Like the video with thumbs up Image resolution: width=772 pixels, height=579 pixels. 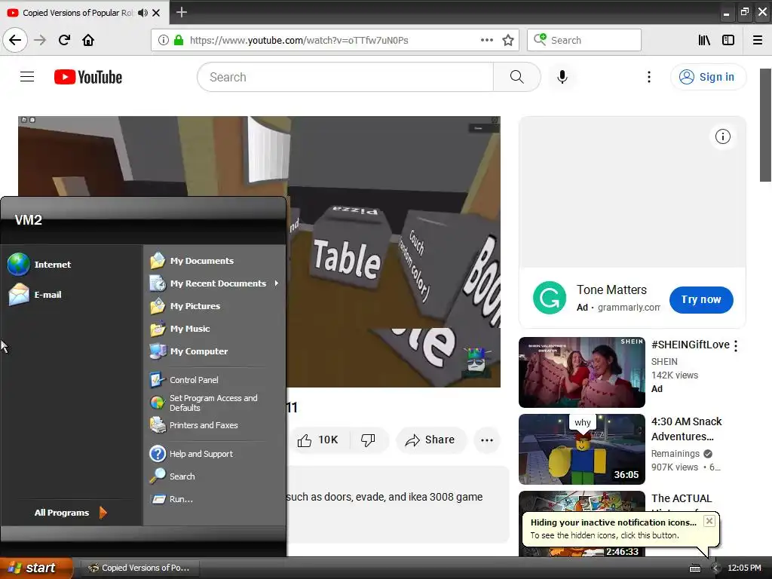(318, 440)
